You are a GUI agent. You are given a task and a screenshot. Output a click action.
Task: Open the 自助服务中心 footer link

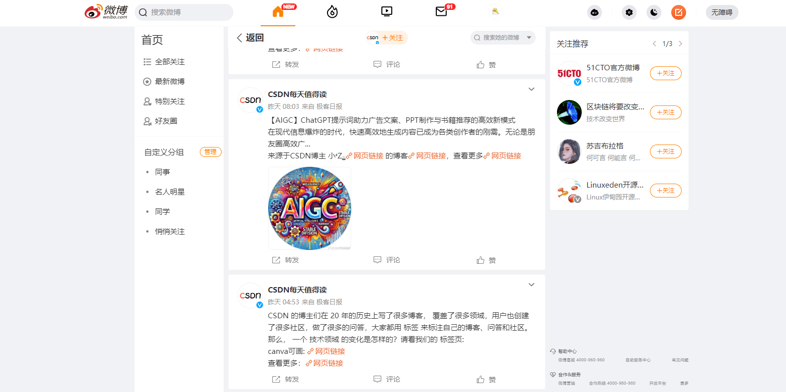638,360
